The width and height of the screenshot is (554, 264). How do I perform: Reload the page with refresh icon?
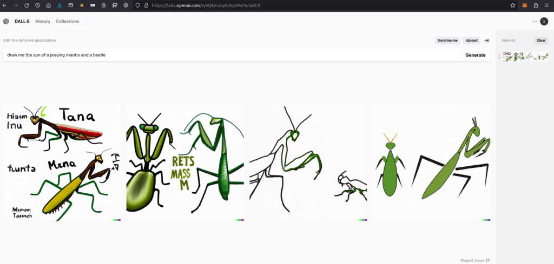pyautogui.click(x=27, y=5)
